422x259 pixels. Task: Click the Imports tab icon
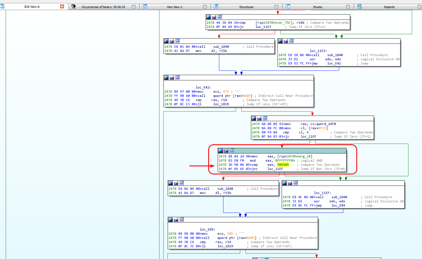click(359, 6)
